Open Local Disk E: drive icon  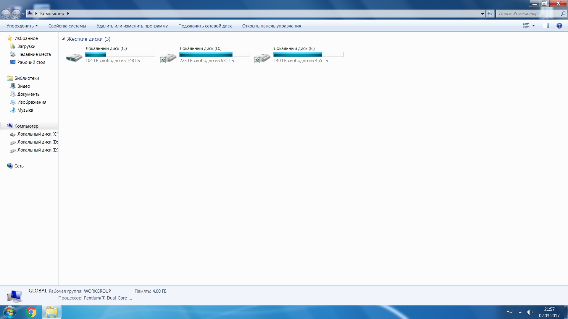pos(262,58)
